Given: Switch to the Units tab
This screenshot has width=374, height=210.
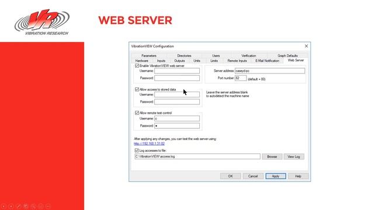Looking at the screenshot, I should click(197, 61).
